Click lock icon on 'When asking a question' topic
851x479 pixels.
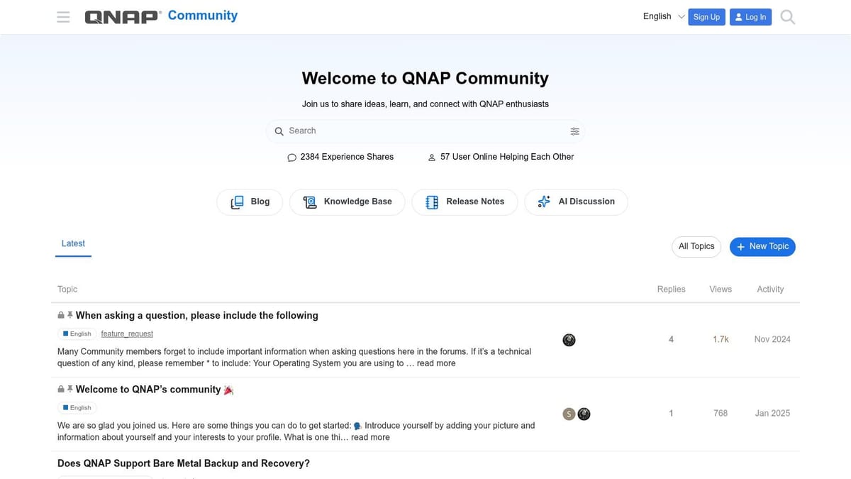coord(61,315)
